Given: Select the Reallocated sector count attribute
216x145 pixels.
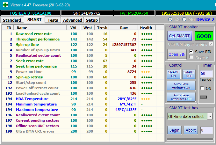Looking at the screenshot, I should tap(38, 55).
